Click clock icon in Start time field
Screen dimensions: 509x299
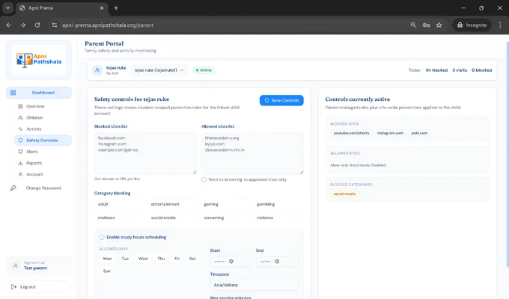(x=231, y=262)
